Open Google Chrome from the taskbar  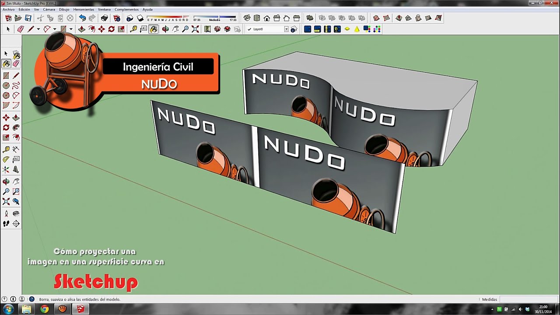click(44, 309)
